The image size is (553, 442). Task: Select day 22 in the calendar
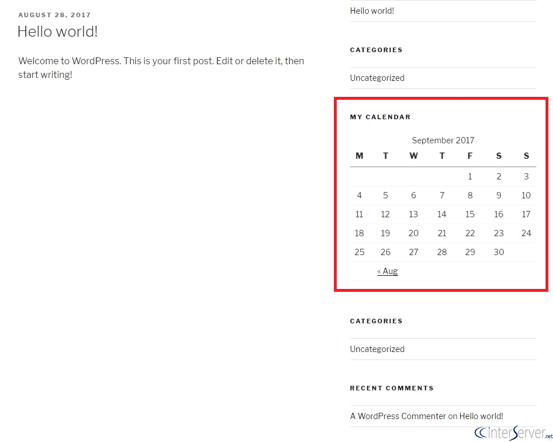tap(470, 233)
